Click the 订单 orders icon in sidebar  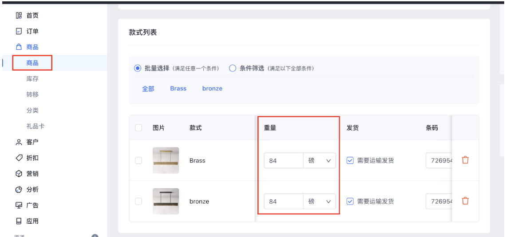(19, 32)
